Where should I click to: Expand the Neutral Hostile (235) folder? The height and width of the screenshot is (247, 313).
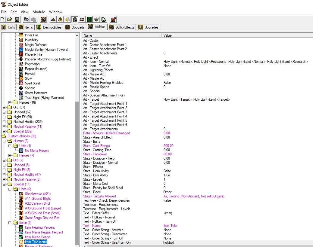coord(4,122)
